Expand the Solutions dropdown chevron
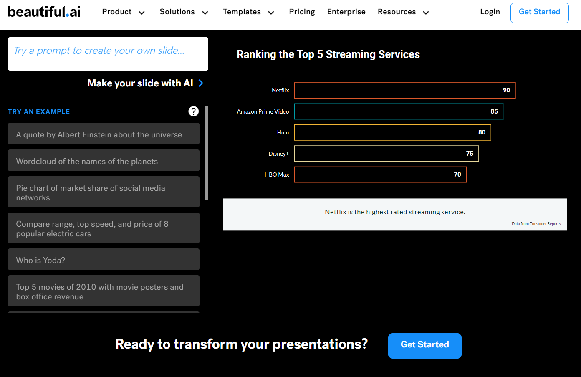This screenshot has height=377, width=581. (205, 13)
